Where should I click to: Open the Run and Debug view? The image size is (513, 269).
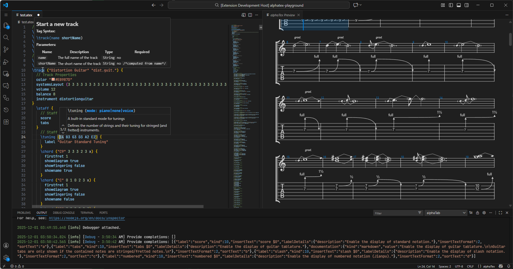pos(6,62)
